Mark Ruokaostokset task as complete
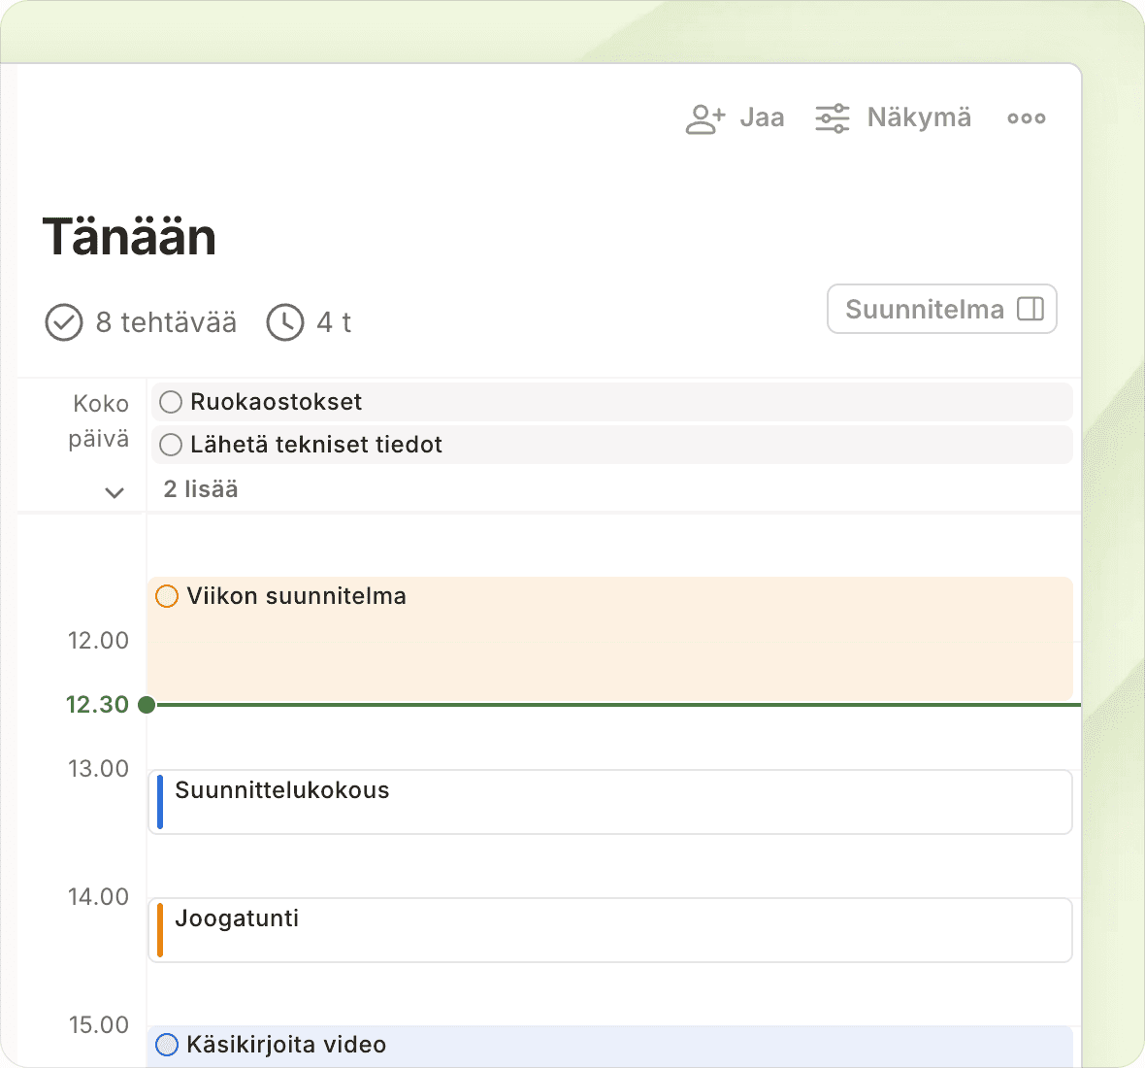This screenshot has width=1145, height=1068. tap(171, 402)
